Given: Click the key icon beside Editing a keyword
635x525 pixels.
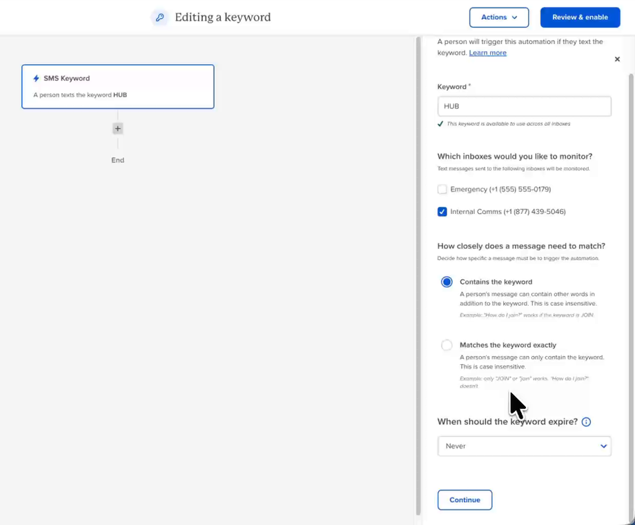Looking at the screenshot, I should pyautogui.click(x=160, y=17).
